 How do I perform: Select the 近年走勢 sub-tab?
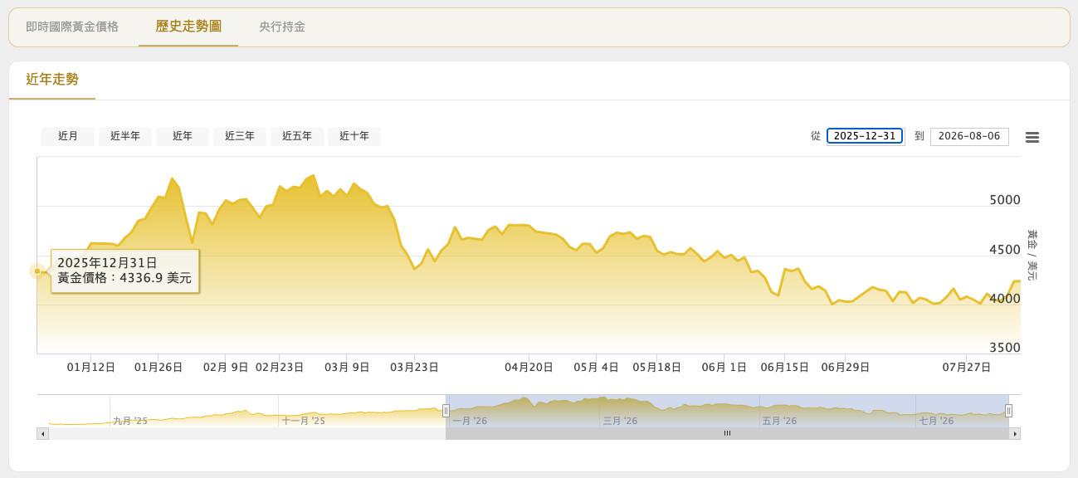pyautogui.click(x=52, y=80)
